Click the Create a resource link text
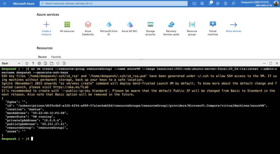The width and height of the screenshot is (280, 154). click(46, 33)
